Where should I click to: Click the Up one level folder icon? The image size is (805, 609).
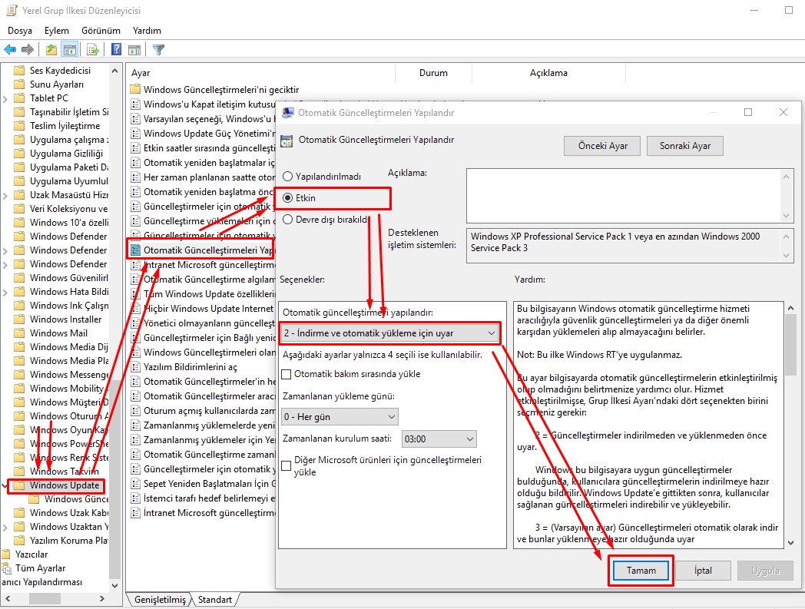click(x=51, y=50)
